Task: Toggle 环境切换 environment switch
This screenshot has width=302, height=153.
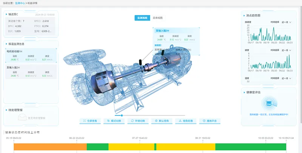Action: [138, 121]
